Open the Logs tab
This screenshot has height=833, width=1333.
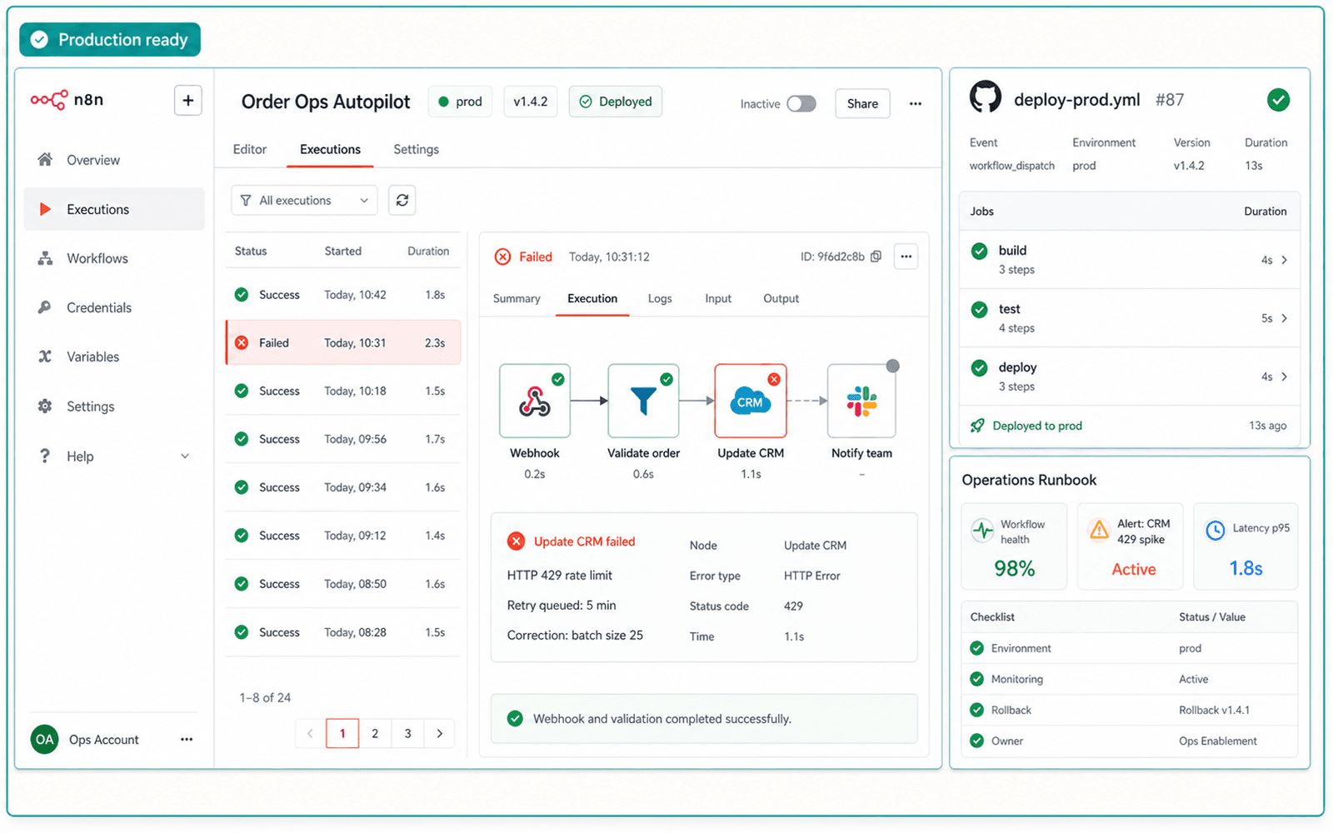point(660,298)
